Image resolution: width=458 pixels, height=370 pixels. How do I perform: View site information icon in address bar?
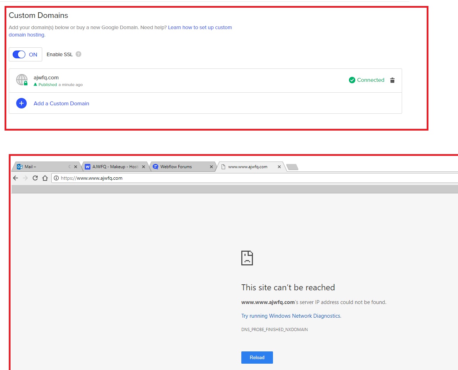click(56, 178)
